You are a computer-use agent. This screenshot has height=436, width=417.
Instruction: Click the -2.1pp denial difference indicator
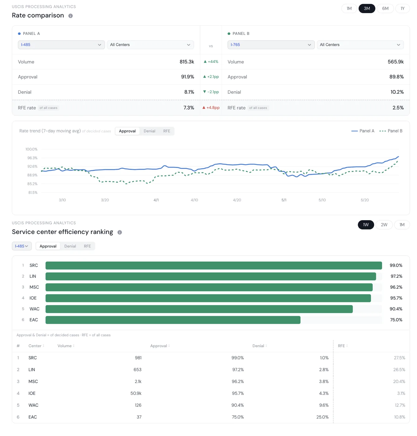[211, 92]
